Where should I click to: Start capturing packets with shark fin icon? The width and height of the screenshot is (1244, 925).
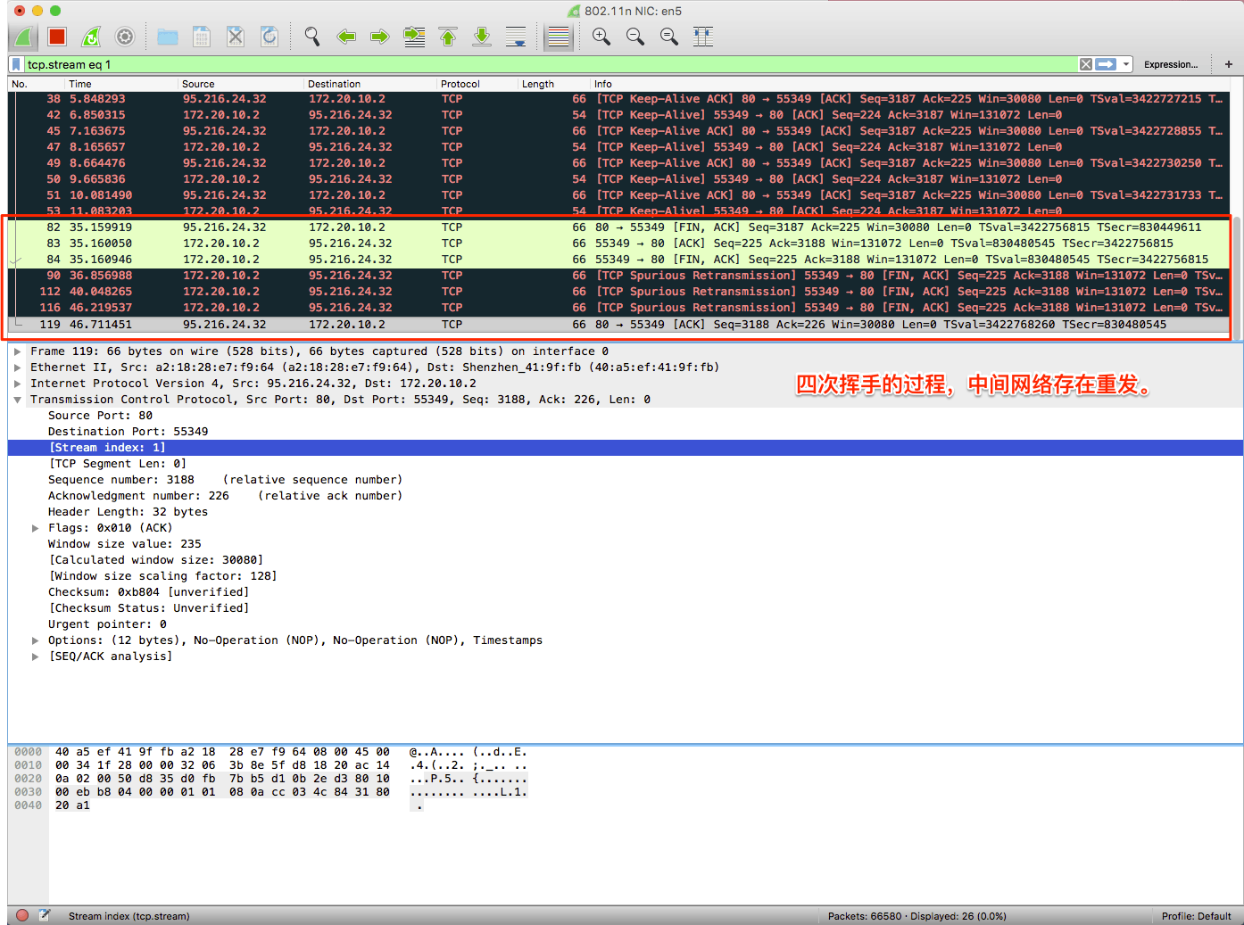pos(24,37)
